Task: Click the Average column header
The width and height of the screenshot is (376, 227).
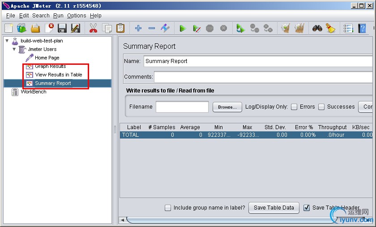Action: click(x=190, y=127)
